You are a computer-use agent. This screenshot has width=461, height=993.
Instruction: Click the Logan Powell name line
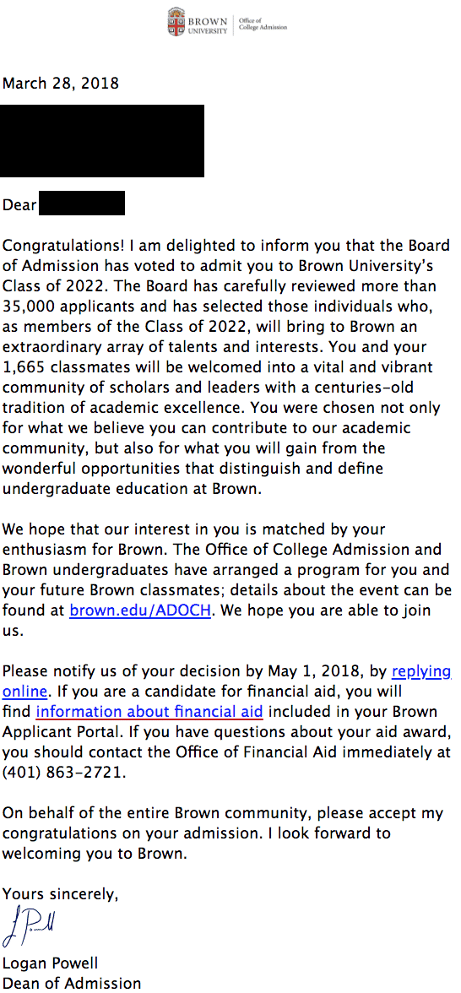pyautogui.click(x=51, y=964)
